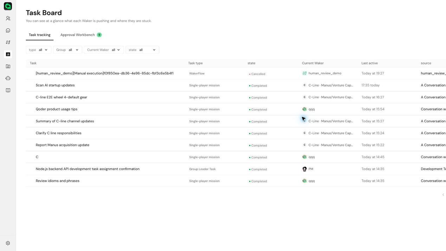
Task: Click the C avatar in Report Manus acquisition row
Action: [x=304, y=145]
